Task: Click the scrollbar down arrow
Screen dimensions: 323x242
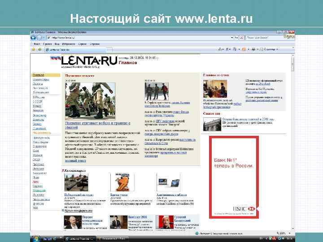Action: point(292,229)
